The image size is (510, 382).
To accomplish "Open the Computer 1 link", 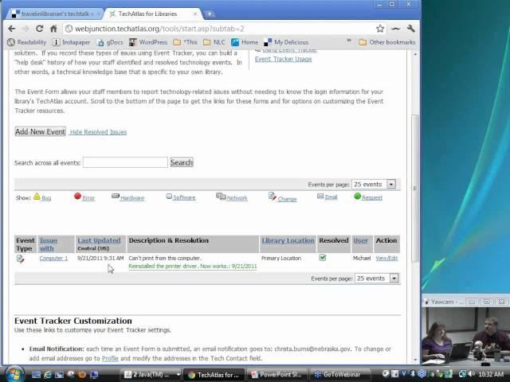I will (53, 258).
